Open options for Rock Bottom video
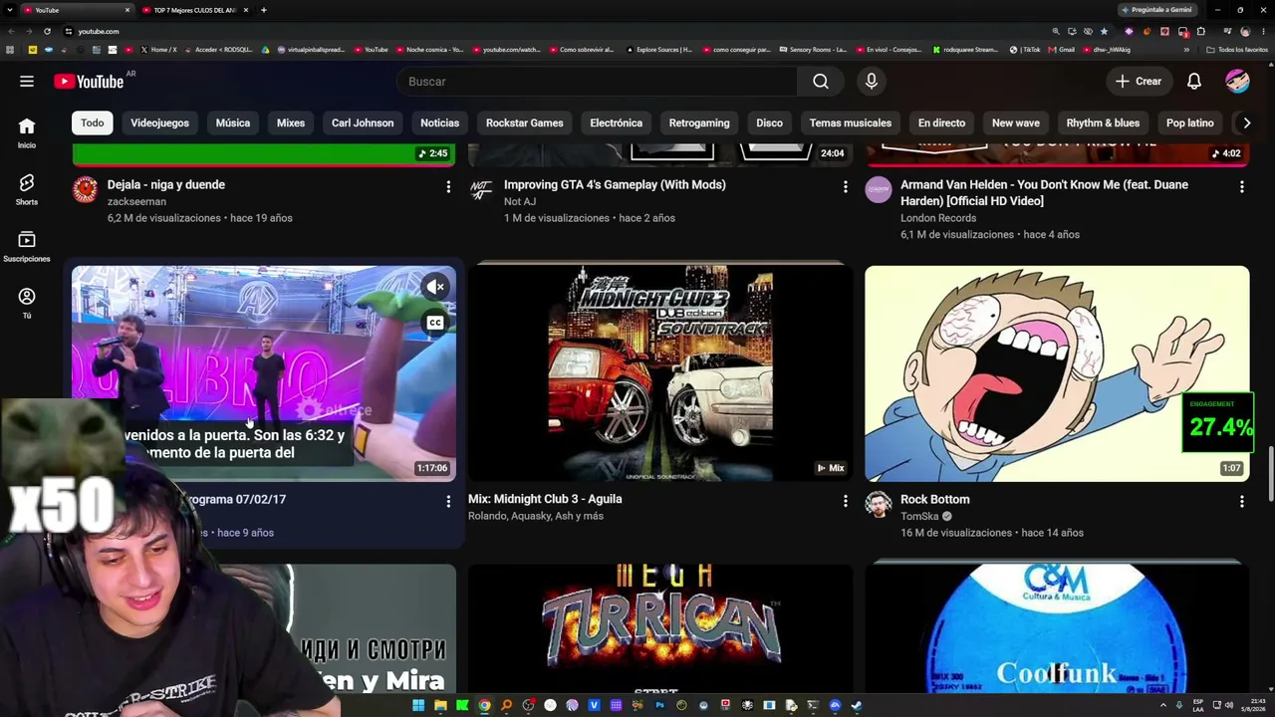The height and width of the screenshot is (717, 1275). [1241, 501]
